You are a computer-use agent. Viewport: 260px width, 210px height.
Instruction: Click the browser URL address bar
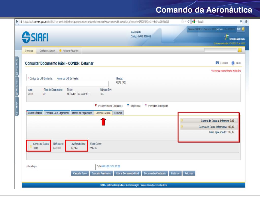96,22
